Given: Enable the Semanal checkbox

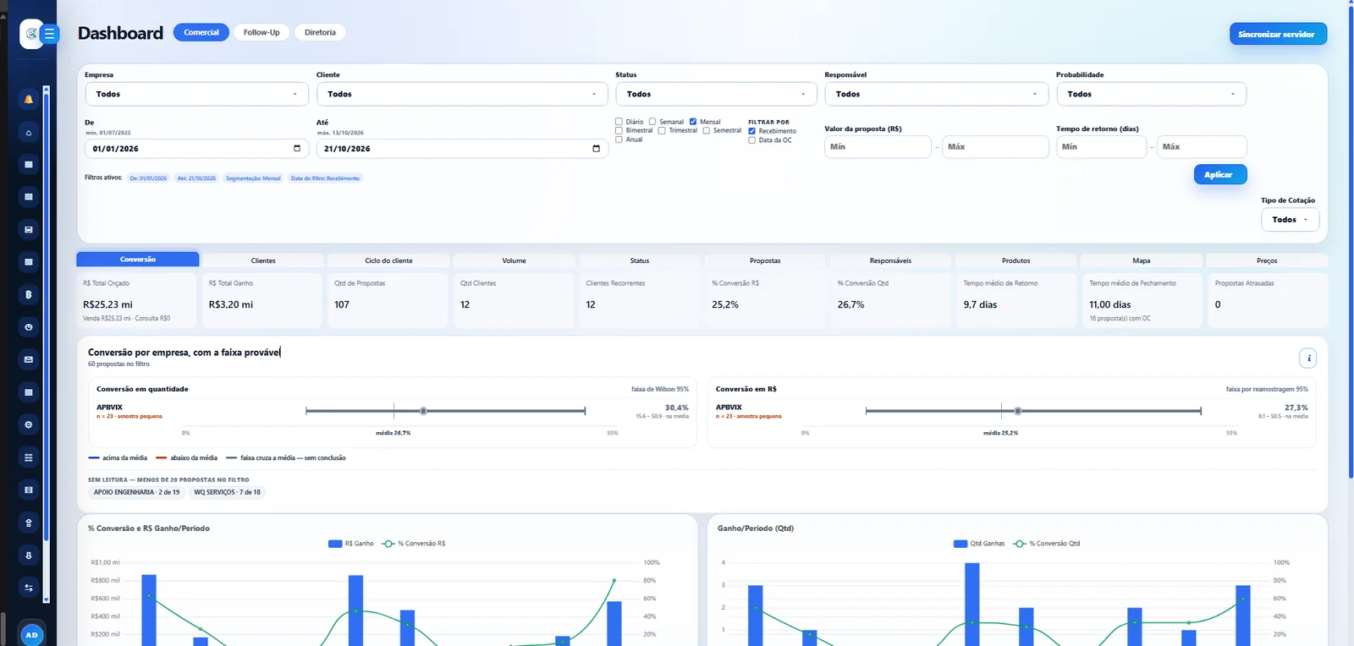Looking at the screenshot, I should point(652,122).
